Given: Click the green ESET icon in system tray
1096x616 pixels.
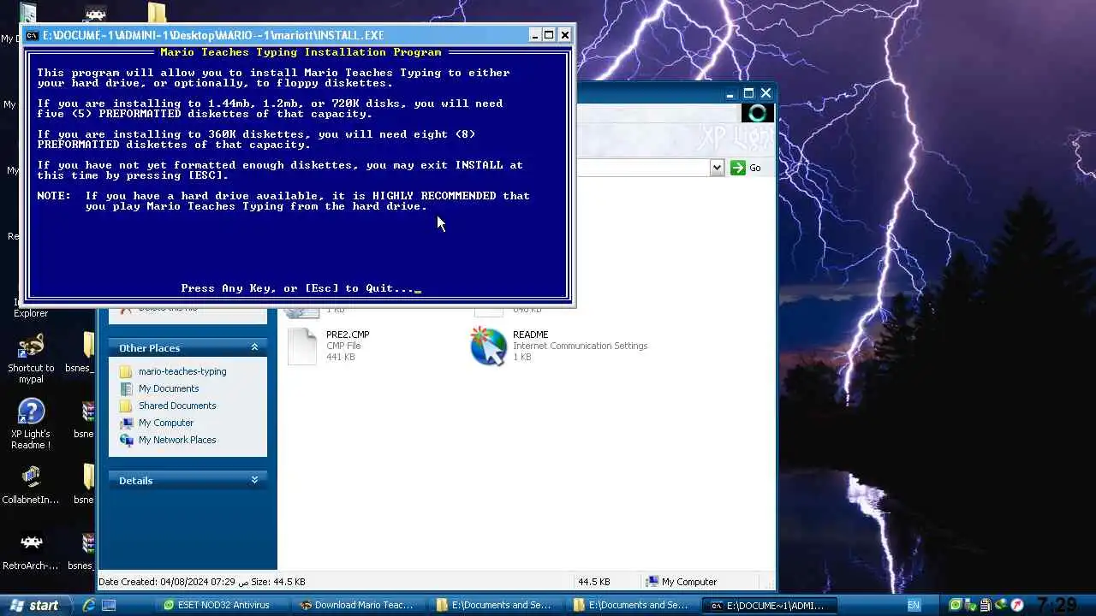Looking at the screenshot, I should point(956,605).
